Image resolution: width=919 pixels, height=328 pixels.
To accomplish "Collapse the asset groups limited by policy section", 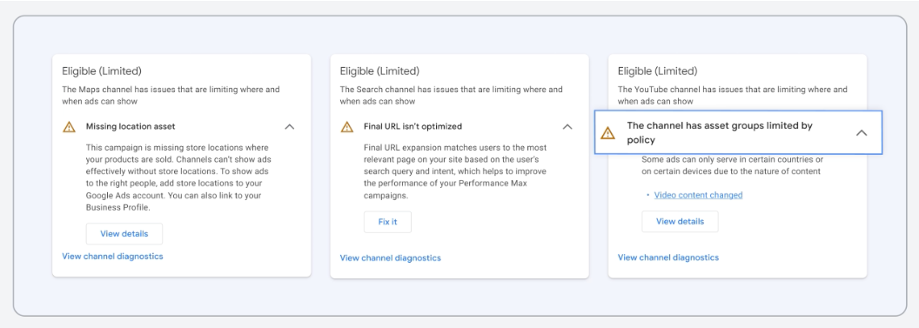I will click(862, 133).
